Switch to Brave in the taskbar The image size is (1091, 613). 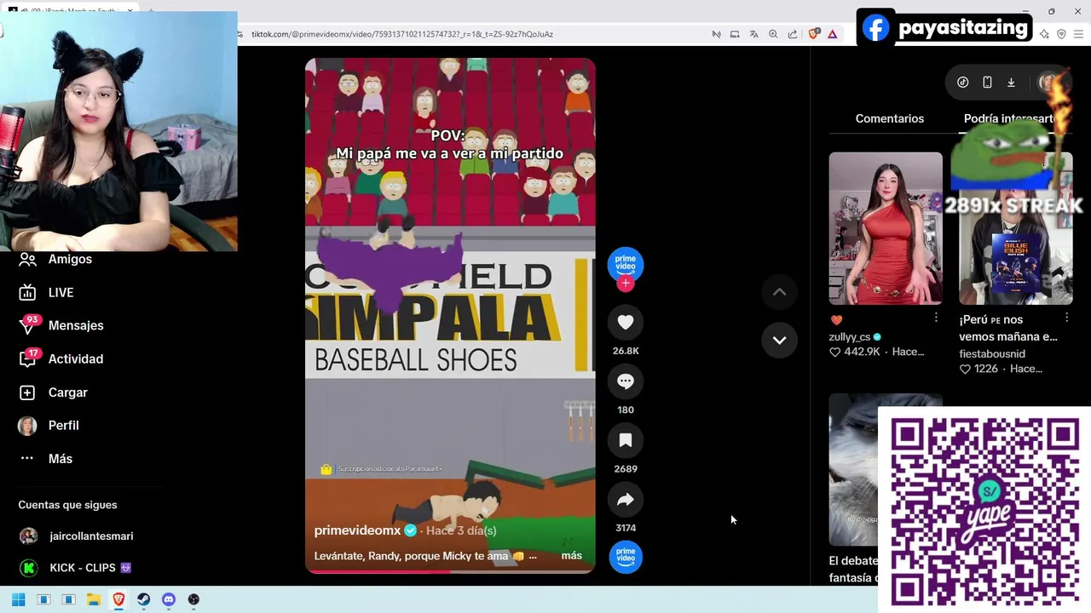click(x=118, y=599)
